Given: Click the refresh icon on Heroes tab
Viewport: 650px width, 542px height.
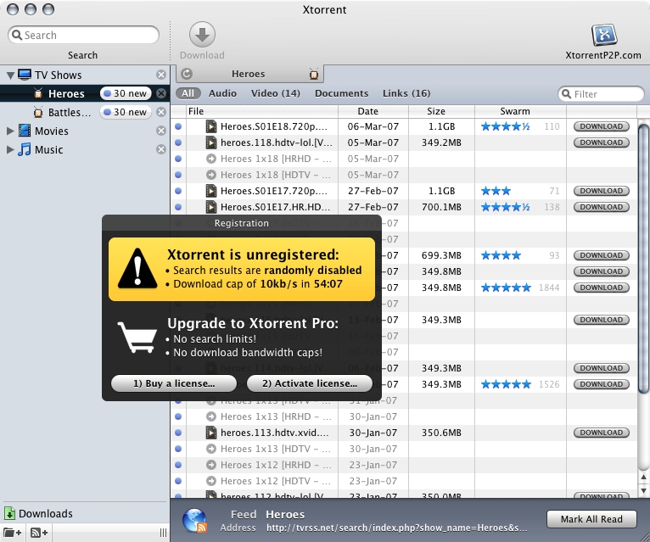Looking at the screenshot, I should [x=187, y=74].
